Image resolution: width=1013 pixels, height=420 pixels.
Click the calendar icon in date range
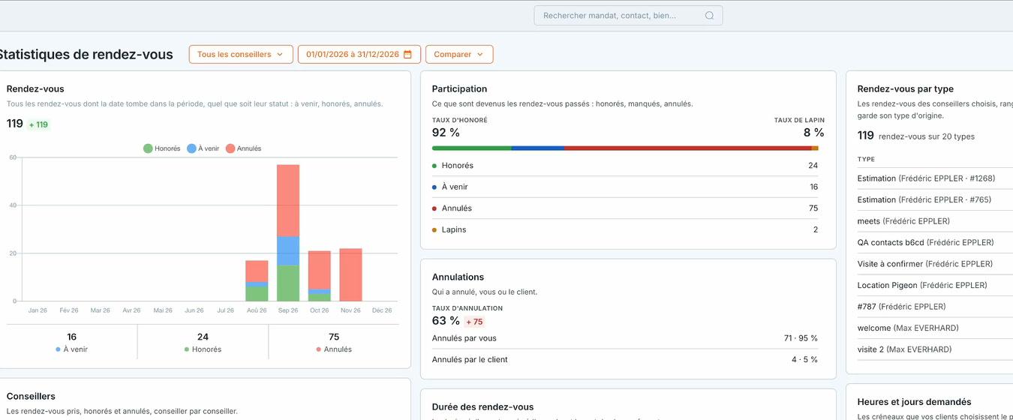point(407,54)
